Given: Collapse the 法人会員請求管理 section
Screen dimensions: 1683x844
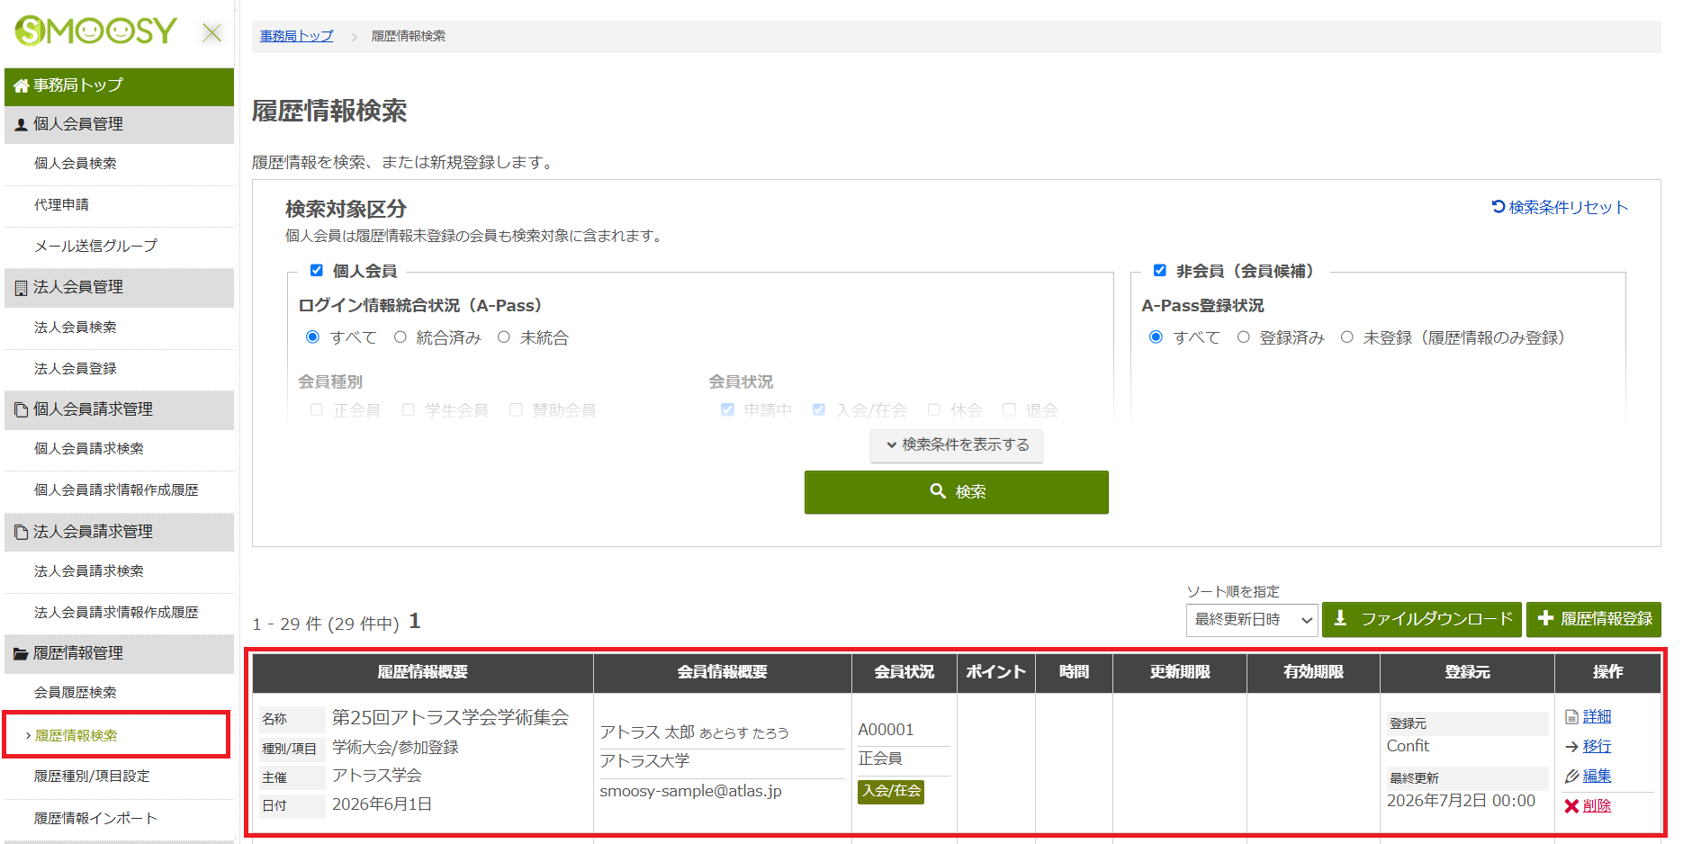Looking at the screenshot, I should click(119, 533).
